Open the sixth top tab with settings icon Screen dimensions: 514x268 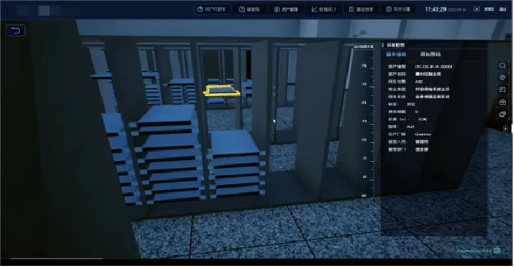(400, 10)
